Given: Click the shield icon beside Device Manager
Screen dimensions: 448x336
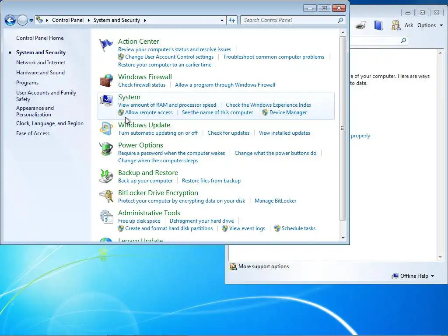Looking at the screenshot, I should (265, 112).
